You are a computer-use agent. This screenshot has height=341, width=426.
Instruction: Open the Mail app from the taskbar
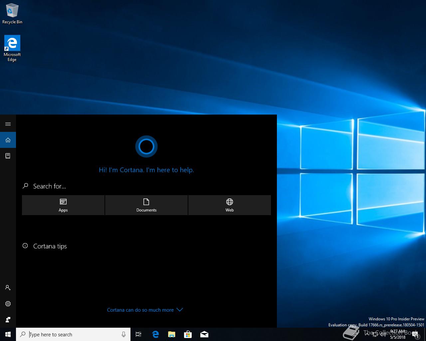204,334
